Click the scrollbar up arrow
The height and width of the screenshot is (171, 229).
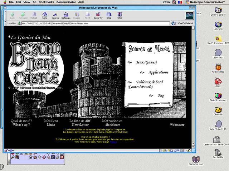(193, 144)
